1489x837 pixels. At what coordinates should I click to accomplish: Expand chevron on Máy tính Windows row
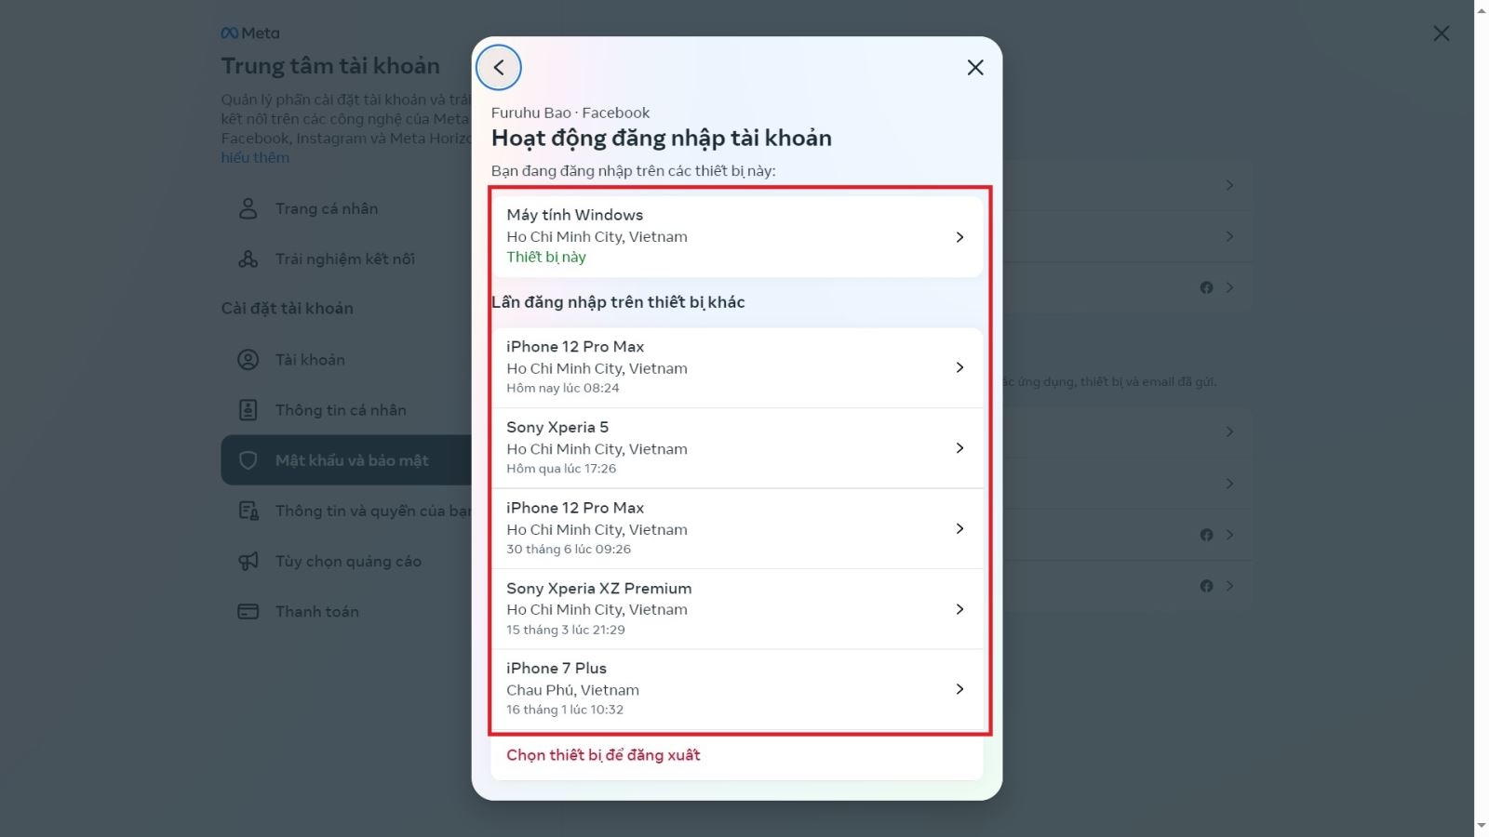point(959,237)
